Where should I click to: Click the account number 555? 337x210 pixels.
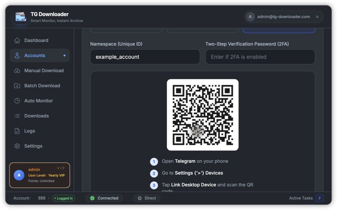point(42,198)
